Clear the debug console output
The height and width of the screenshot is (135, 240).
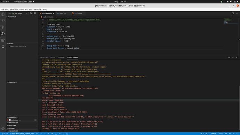click(229, 57)
